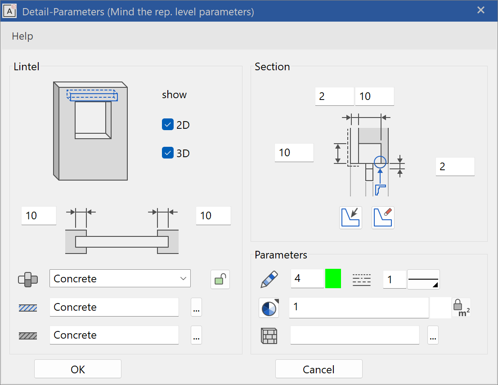Click the pick section contour icon
498x385 pixels.
tap(350, 218)
